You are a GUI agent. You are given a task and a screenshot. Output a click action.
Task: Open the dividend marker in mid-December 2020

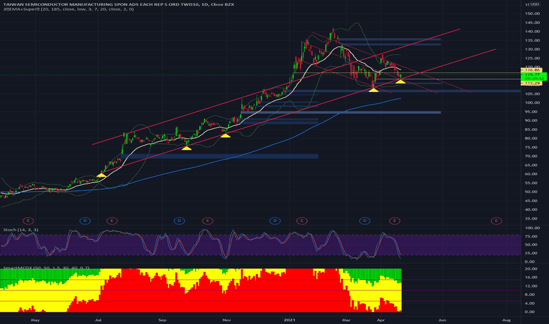275,221
